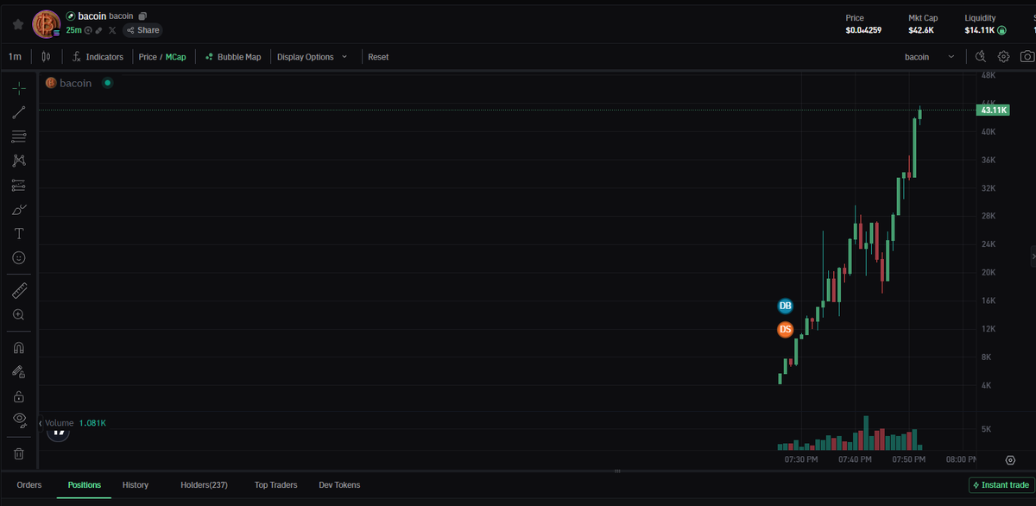Viewport: 1036px width, 506px height.
Task: Click the 25m token age label
Action: tap(73, 30)
